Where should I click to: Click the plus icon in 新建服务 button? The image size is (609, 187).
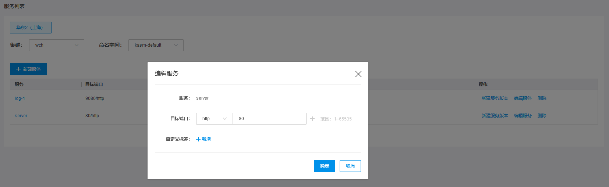[18, 69]
